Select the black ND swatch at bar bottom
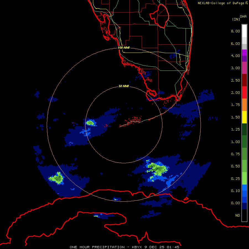 coord(244,215)
